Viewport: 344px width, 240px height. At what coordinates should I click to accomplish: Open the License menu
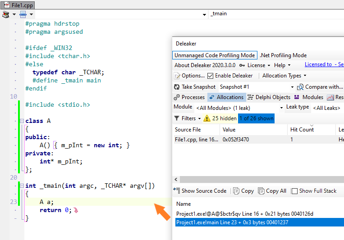(258, 65)
